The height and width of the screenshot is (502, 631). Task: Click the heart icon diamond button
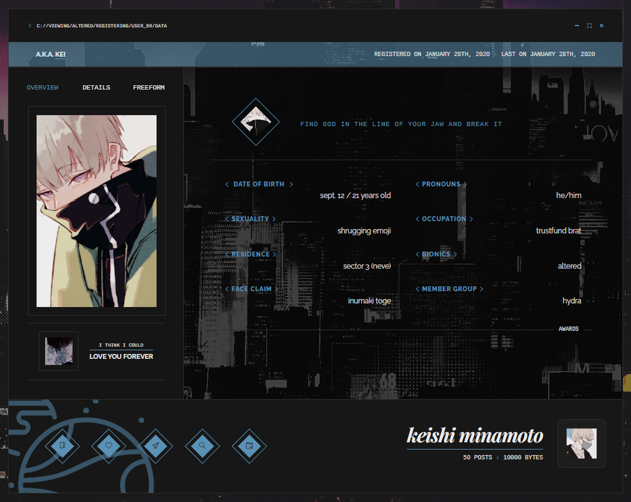point(109,446)
